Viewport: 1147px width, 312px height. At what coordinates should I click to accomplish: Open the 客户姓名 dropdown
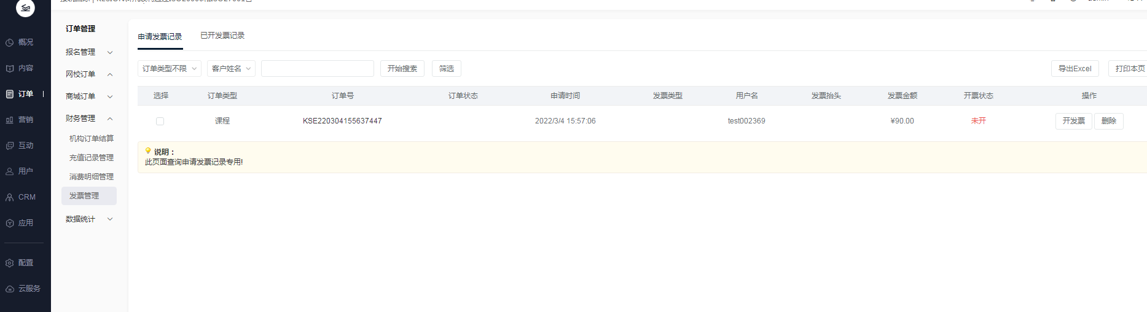231,68
